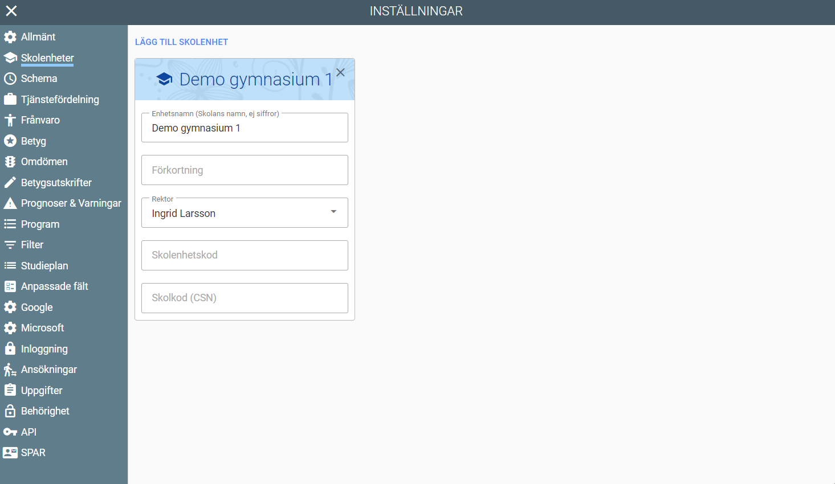Open the Rektor dropdown arrow
Screen dimensions: 835x484
coord(333,212)
